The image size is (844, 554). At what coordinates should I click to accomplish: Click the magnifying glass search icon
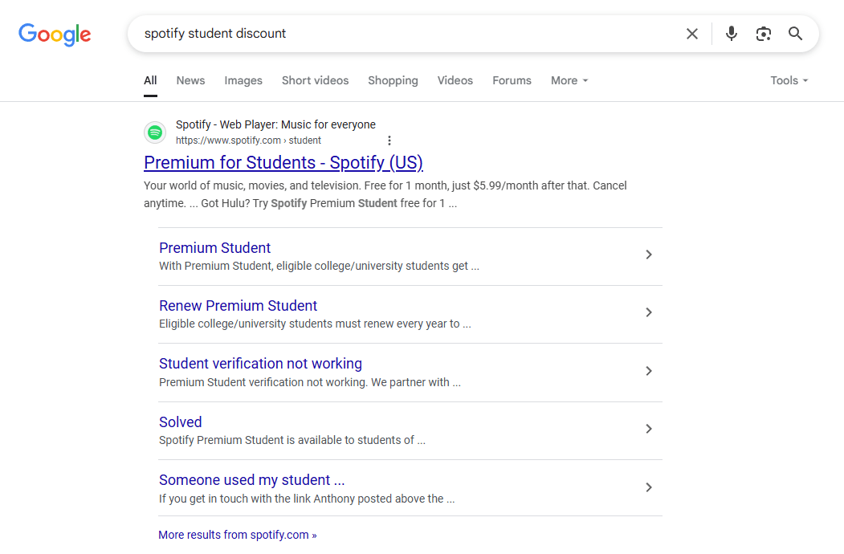(x=796, y=34)
